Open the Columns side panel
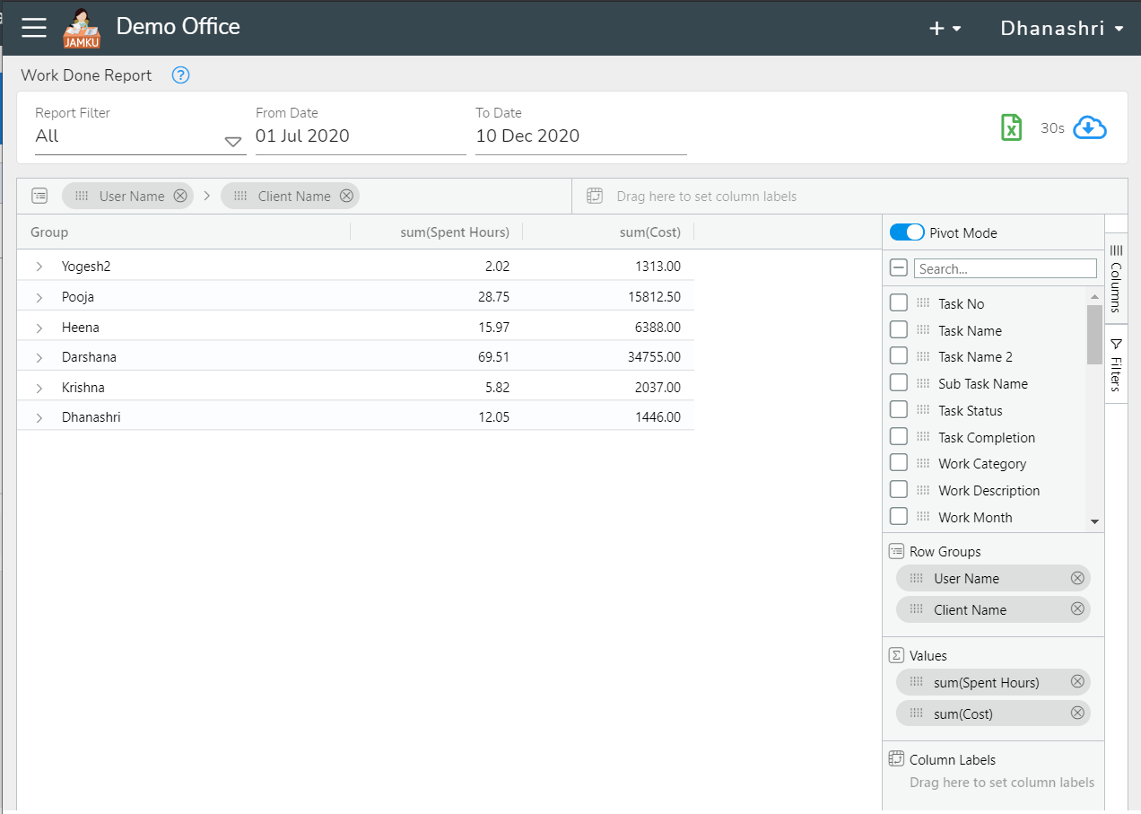This screenshot has width=1141, height=814. point(1116,278)
